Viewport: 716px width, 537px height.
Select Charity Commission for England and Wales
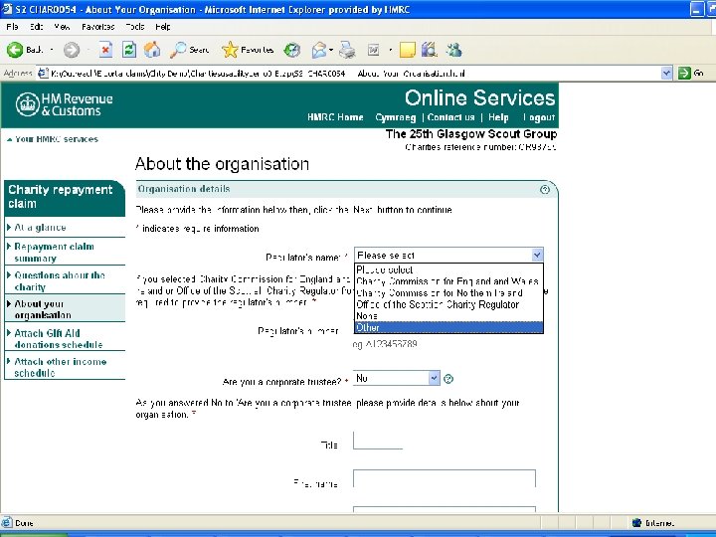pyautogui.click(x=448, y=280)
